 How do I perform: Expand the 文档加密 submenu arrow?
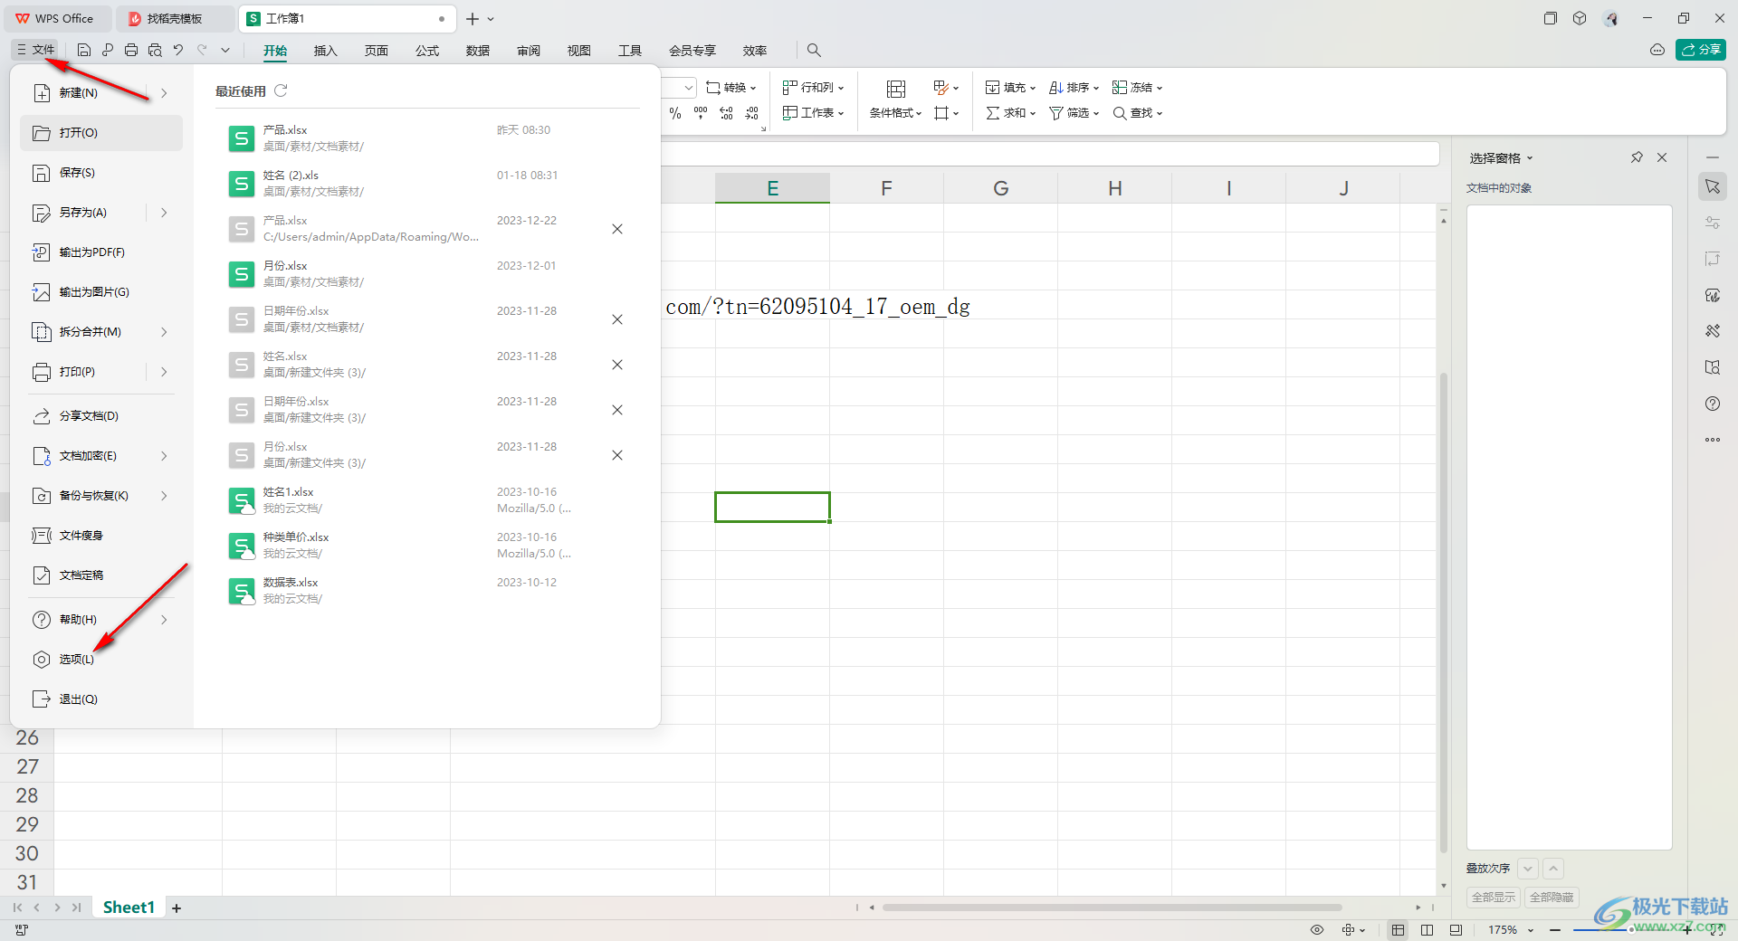pos(164,456)
